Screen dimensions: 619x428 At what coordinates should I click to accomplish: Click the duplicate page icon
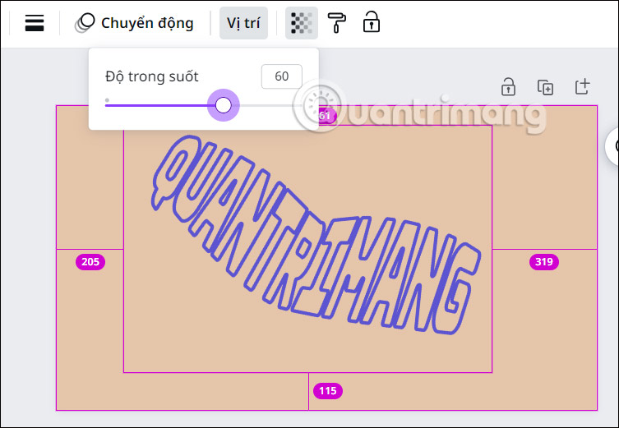pyautogui.click(x=545, y=87)
